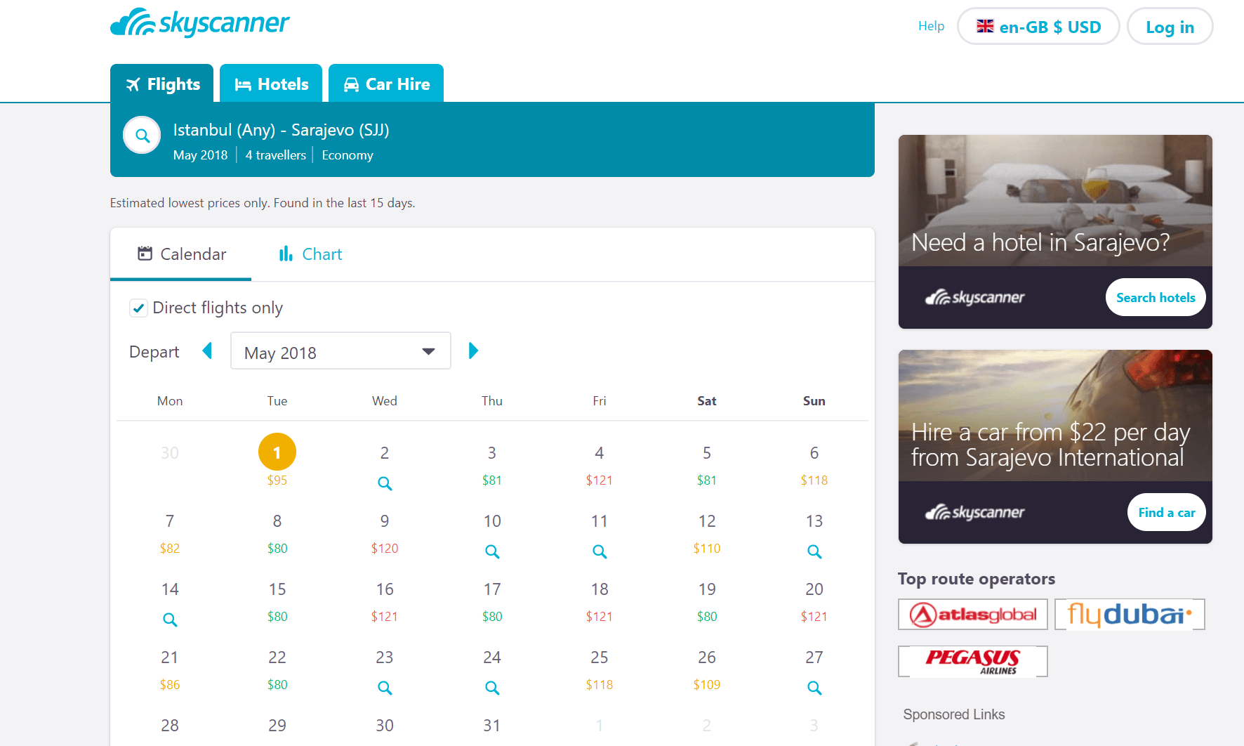Select May 16 with $121 price
The height and width of the screenshot is (746, 1244).
point(385,601)
